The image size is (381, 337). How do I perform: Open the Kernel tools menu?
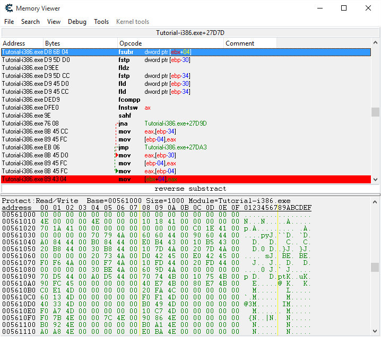pyautogui.click(x=133, y=22)
